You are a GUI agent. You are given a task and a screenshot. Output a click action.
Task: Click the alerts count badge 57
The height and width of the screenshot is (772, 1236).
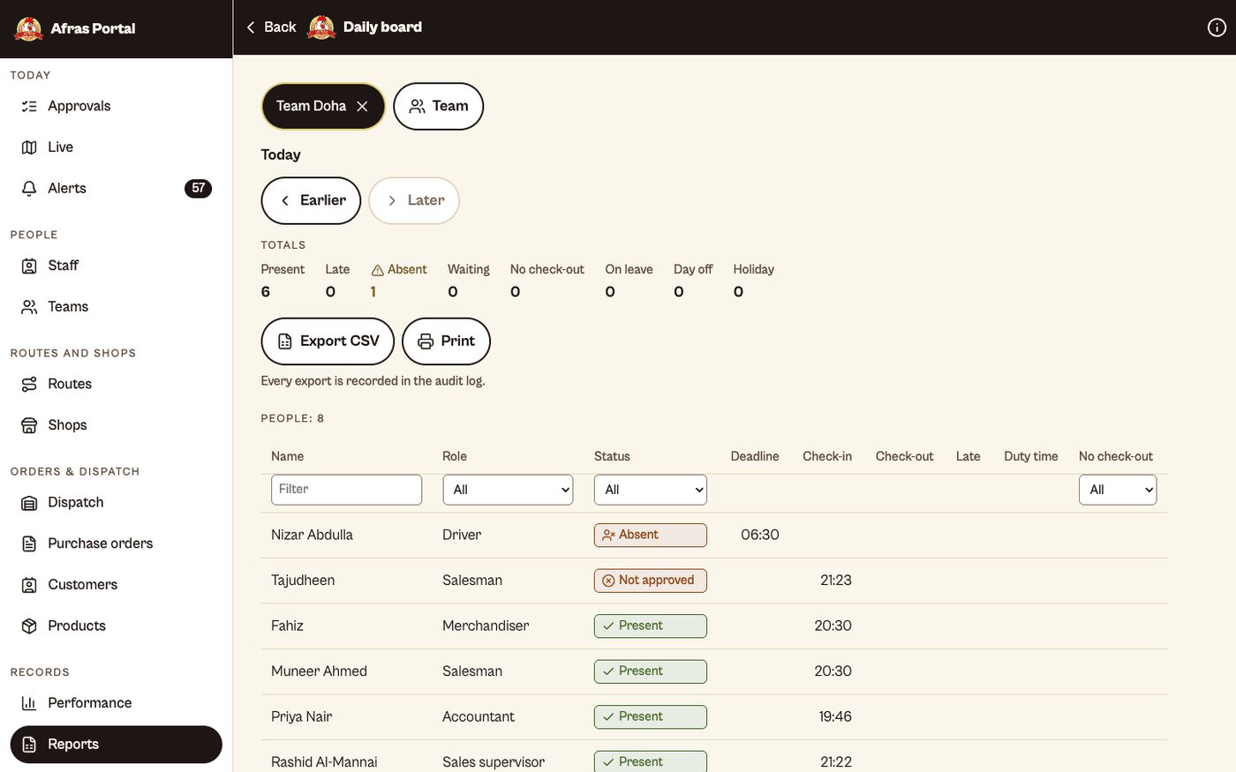pyautogui.click(x=199, y=188)
